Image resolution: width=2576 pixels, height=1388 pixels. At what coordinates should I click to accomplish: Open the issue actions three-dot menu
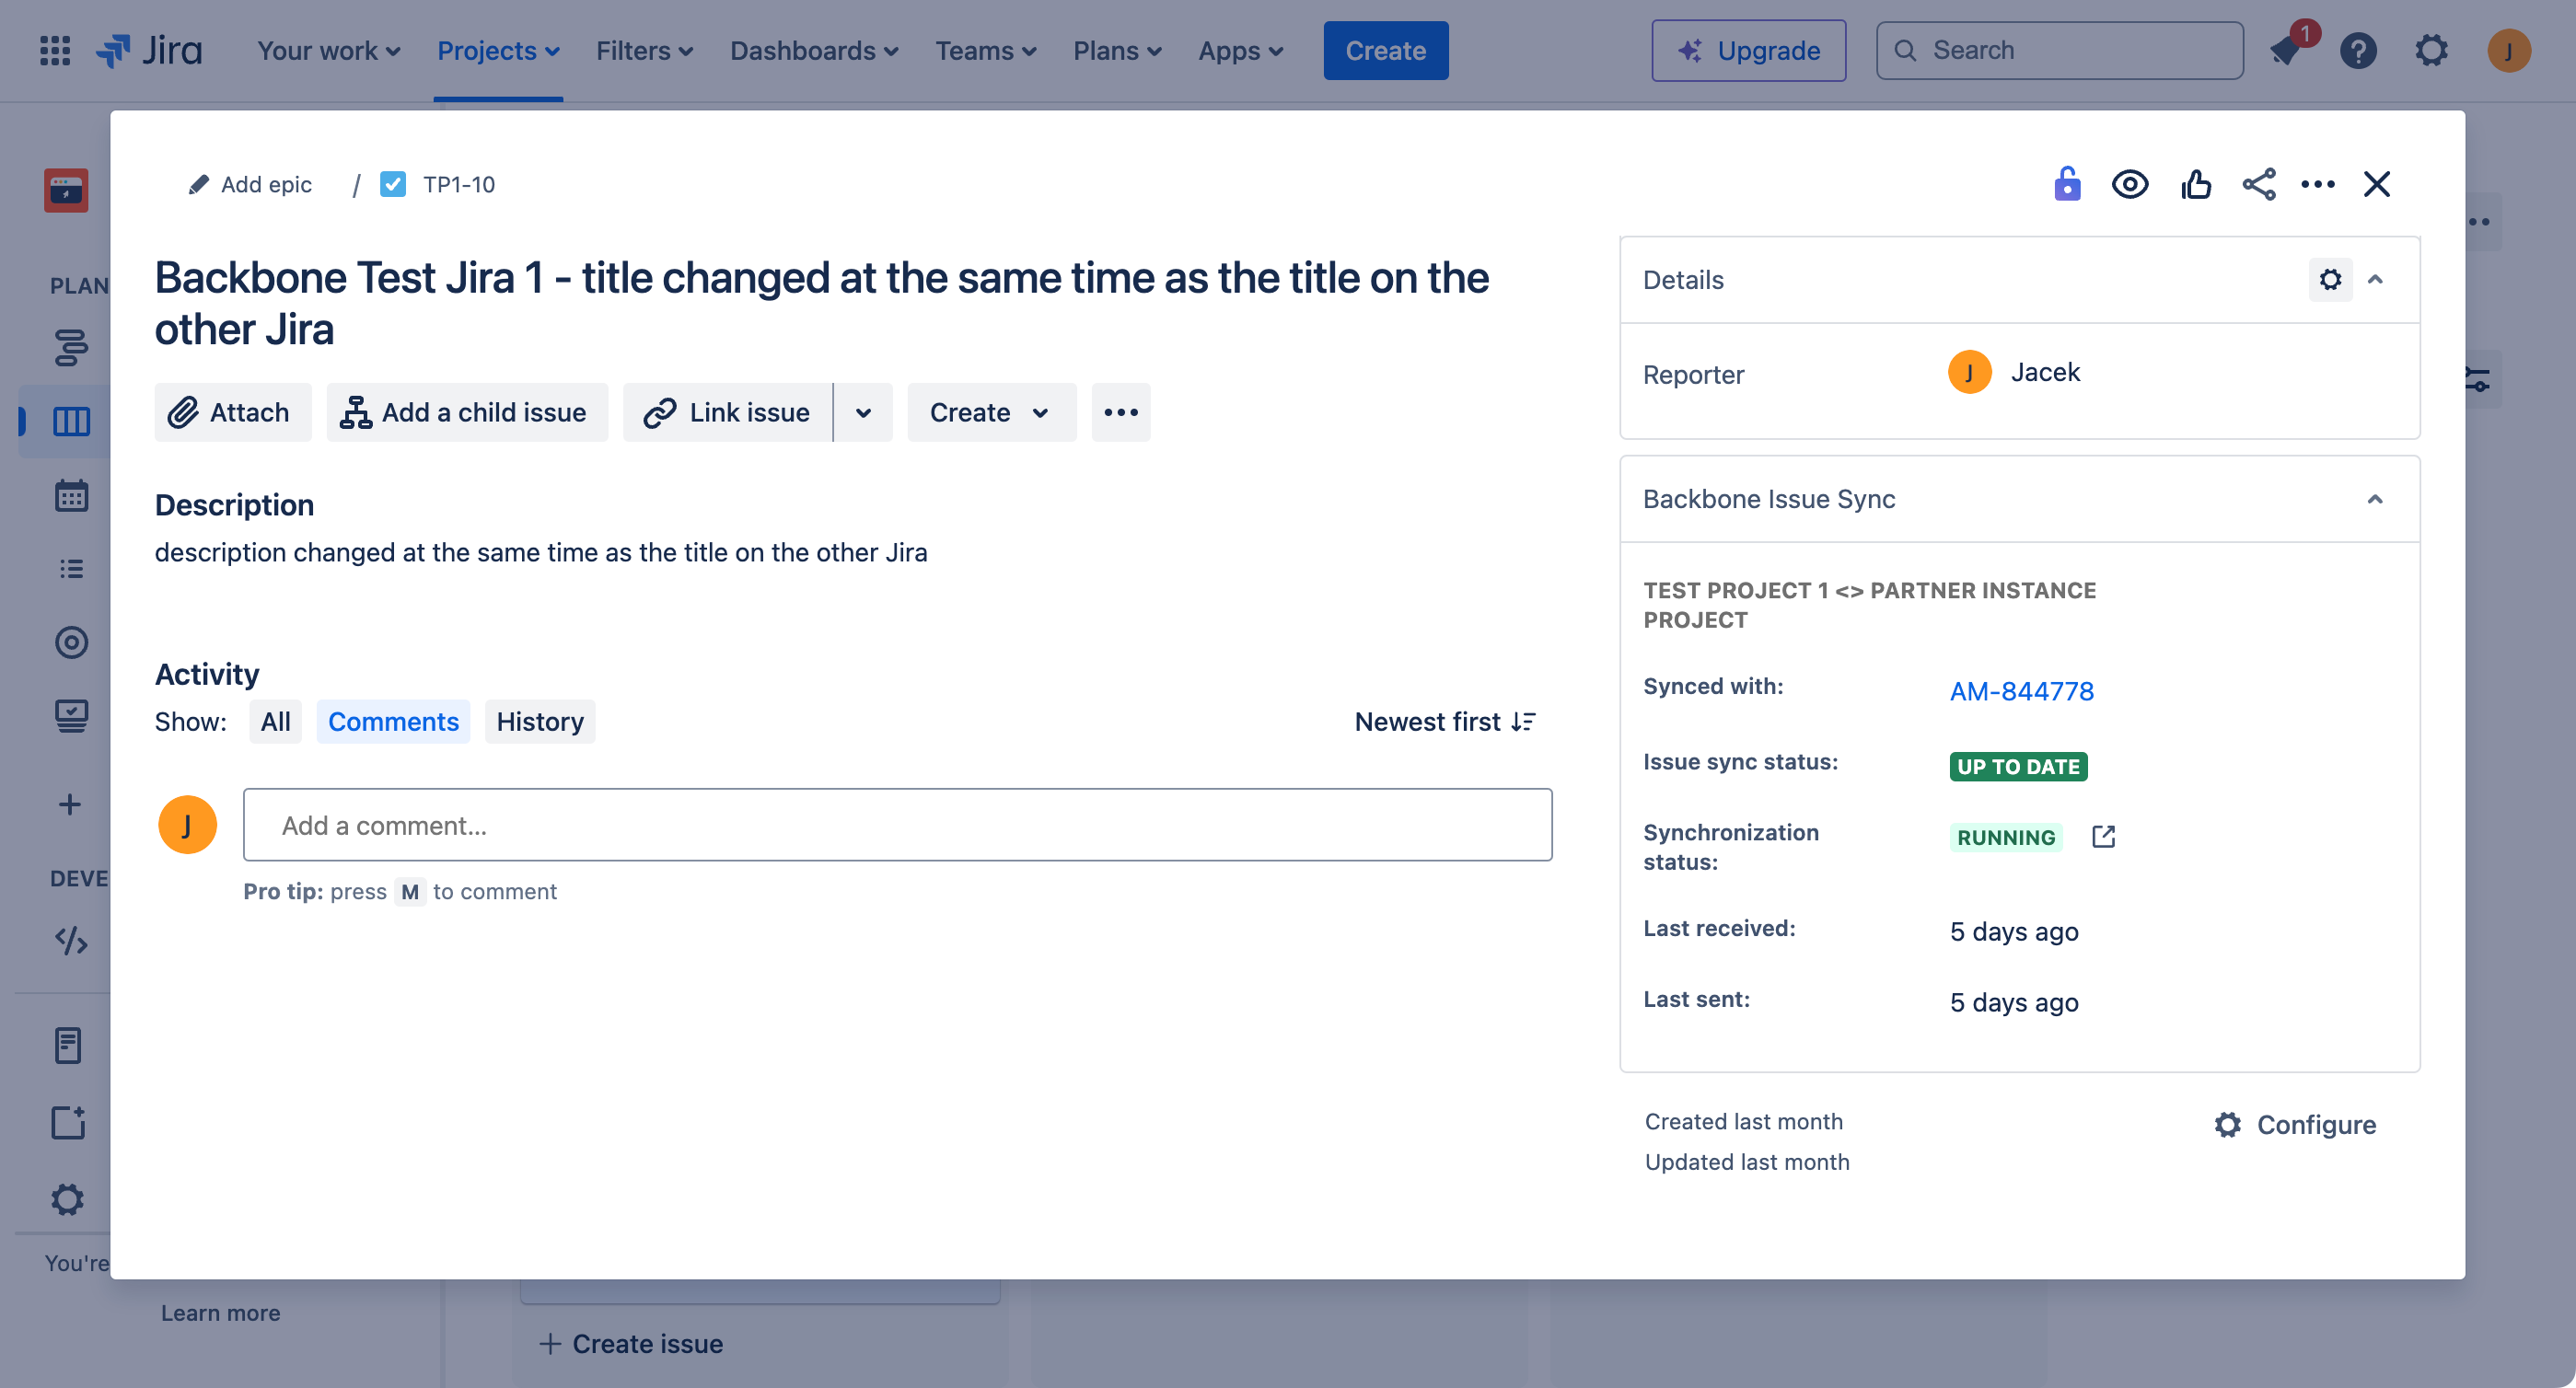click(2318, 184)
